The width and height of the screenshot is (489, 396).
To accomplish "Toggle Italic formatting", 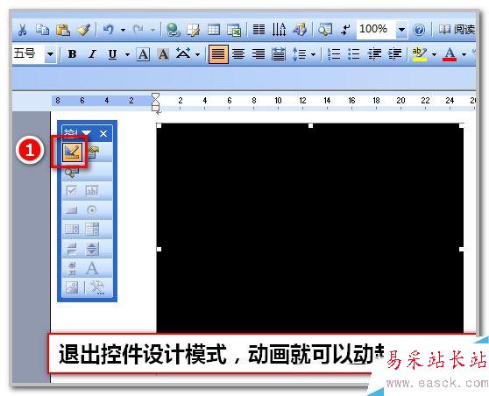I will (x=92, y=54).
